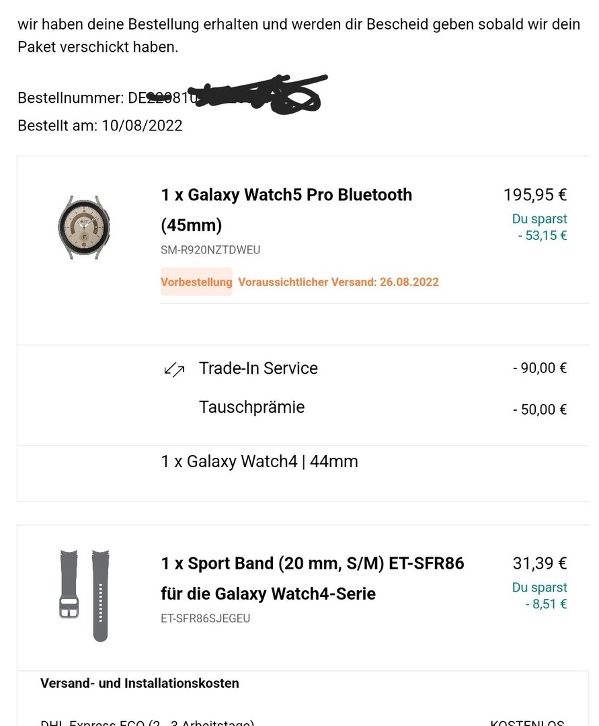Click the Versand- und Installationskosten heading

(x=140, y=684)
